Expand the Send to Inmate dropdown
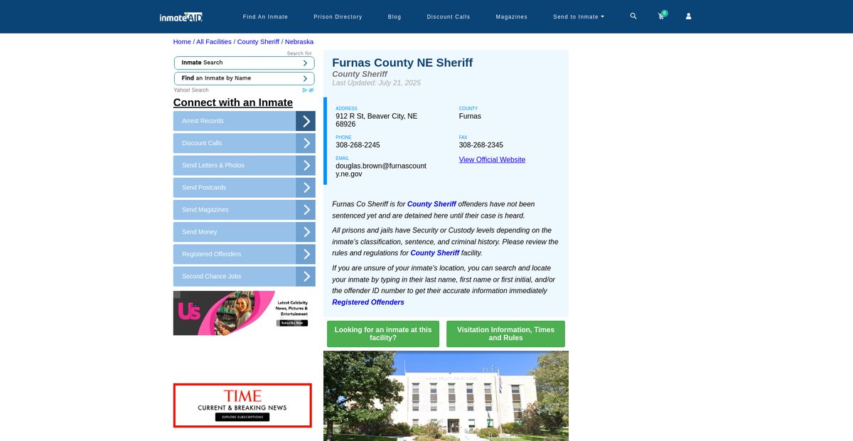Viewport: 853px width, 441px height. (x=579, y=16)
